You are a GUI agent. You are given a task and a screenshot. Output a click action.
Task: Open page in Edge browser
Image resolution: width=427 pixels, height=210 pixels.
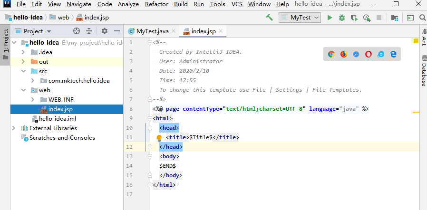(393, 54)
